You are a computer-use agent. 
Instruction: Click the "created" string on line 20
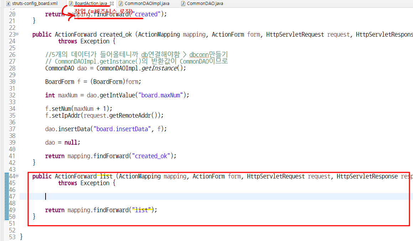tap(146, 14)
